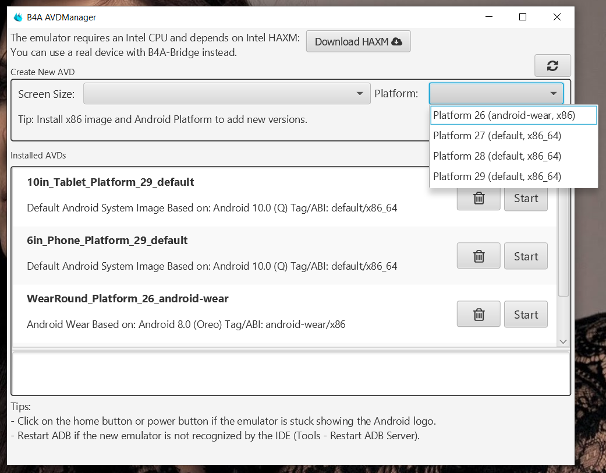
Task: Click inside the empty log output area
Action: [290, 373]
